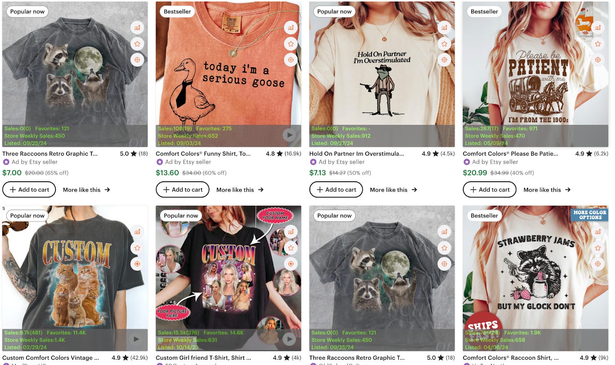Click the target icon on Hold On Partner shirt
615x365 pixels.
(444, 60)
